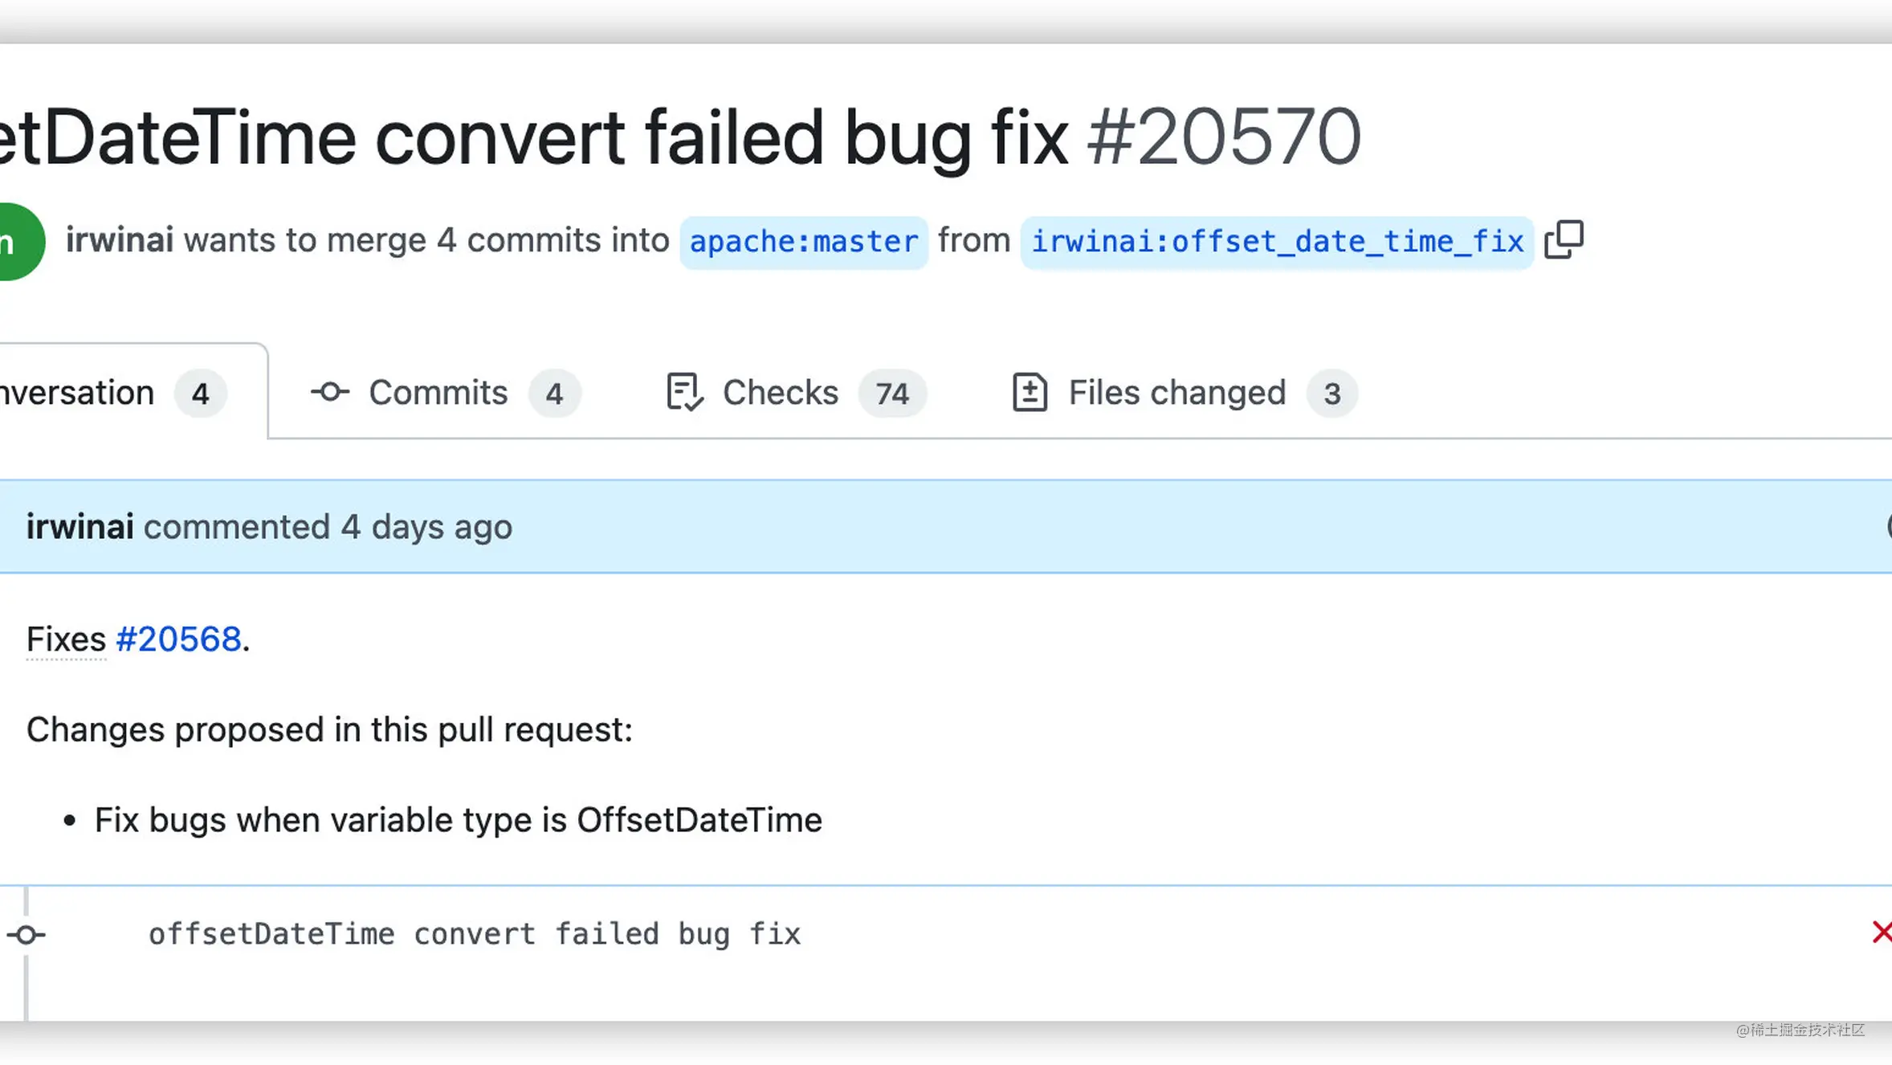Click the red failed status X icon

click(x=1882, y=932)
